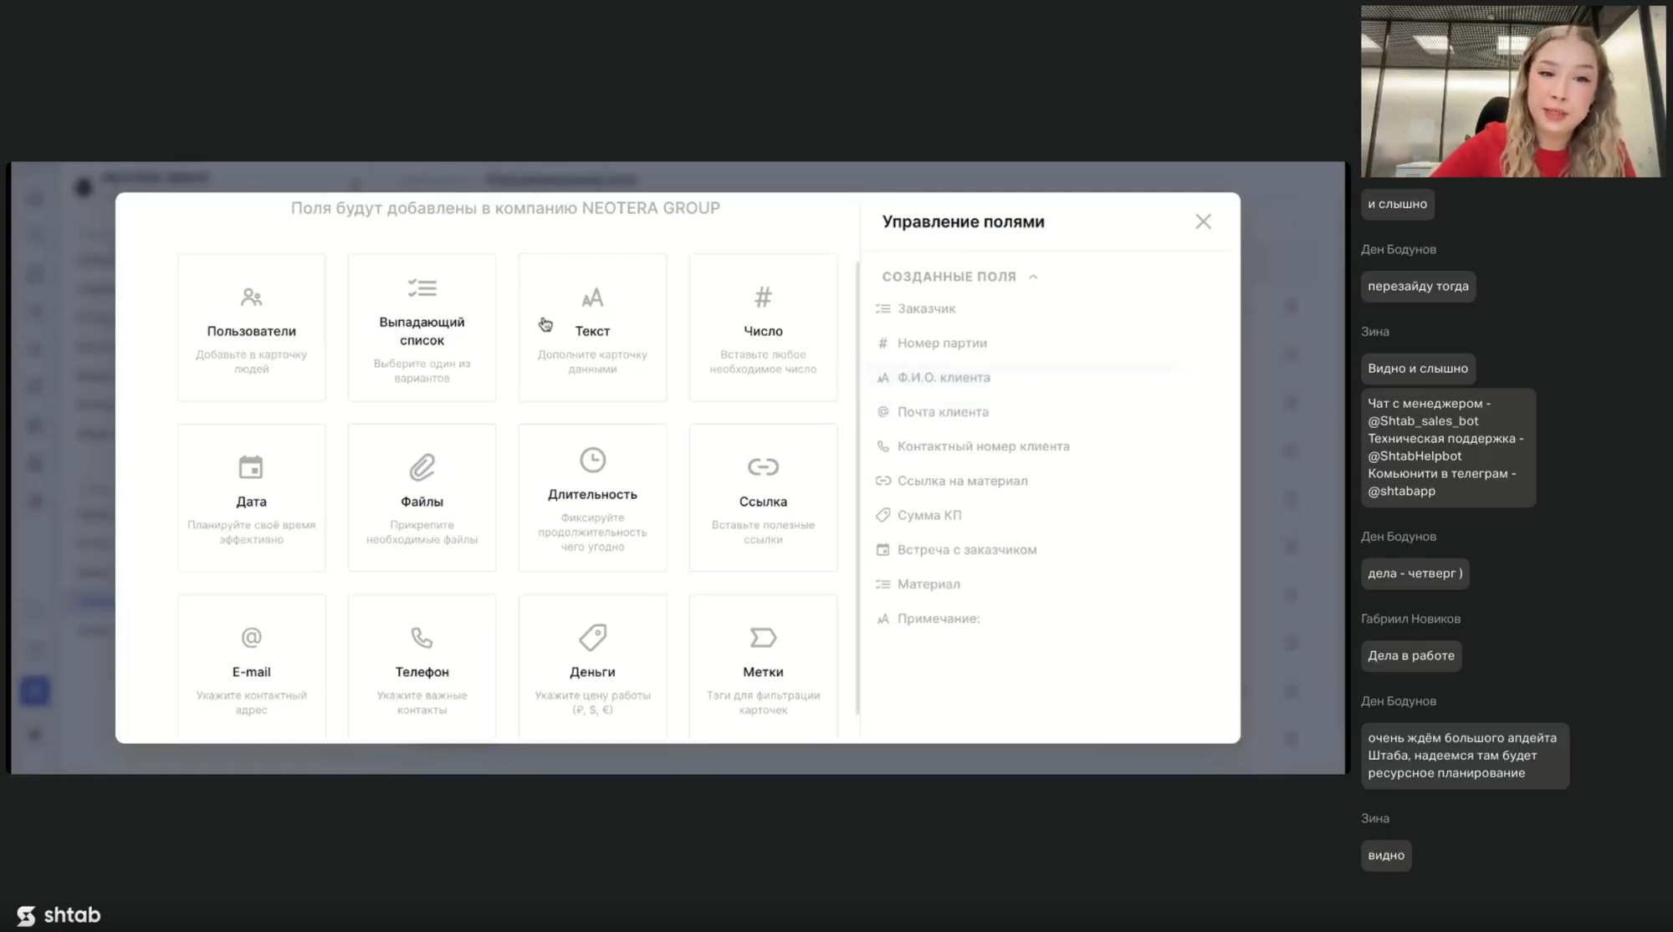Choose the Телефон phone field card
This screenshot has height=932, width=1673.
(x=422, y=667)
